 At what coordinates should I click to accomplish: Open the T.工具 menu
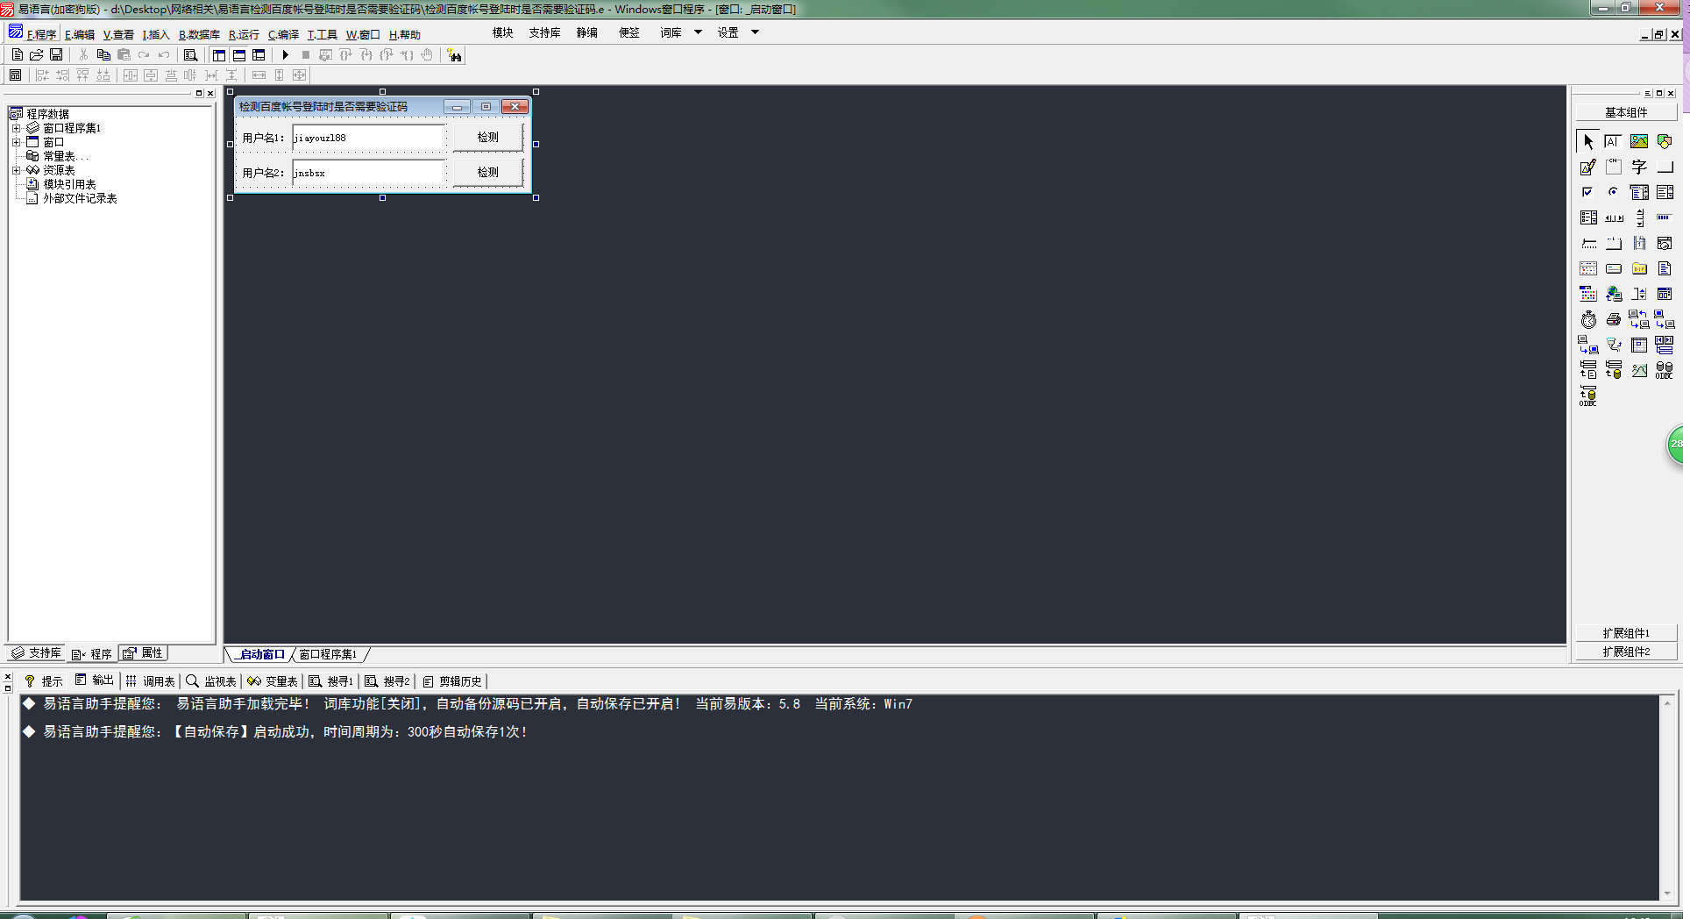(322, 34)
